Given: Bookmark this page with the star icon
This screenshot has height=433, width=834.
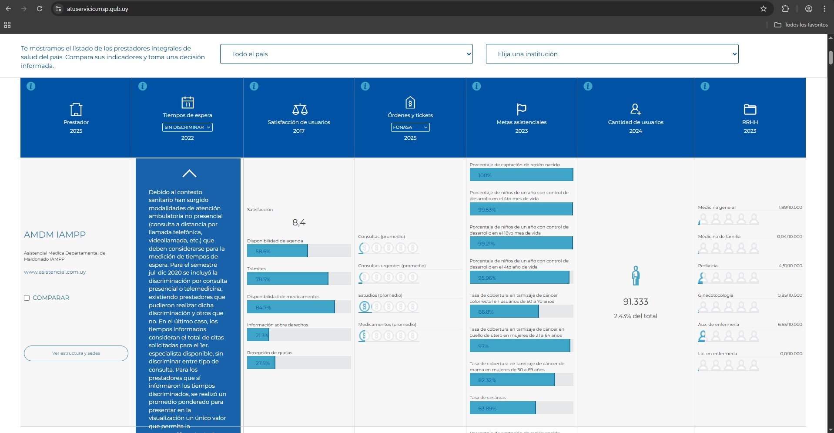Looking at the screenshot, I should pos(763,9).
